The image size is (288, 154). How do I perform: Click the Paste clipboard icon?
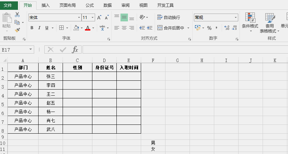coord(7,18)
